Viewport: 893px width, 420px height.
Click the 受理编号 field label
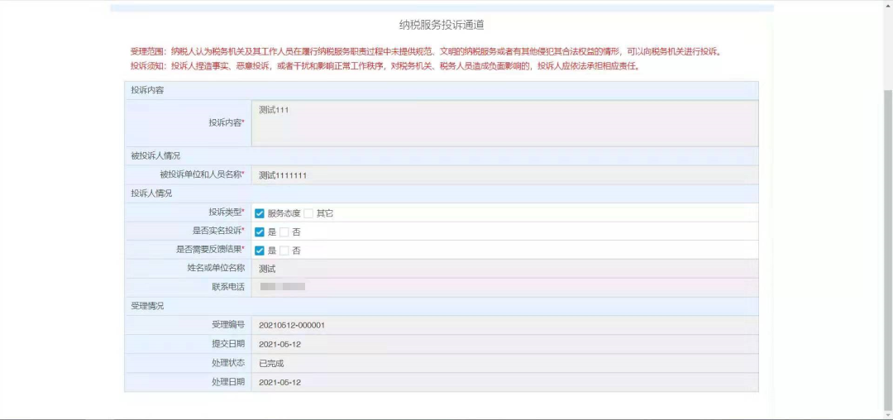228,325
